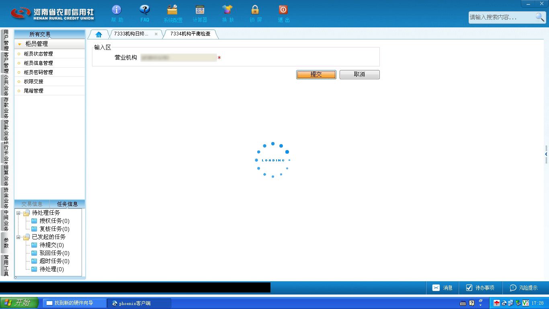Open the 待提交(0) folder
549x309 pixels.
tap(47, 245)
